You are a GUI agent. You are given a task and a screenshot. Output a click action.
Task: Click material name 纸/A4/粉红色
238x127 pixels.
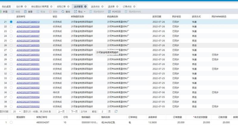click(108, 122)
